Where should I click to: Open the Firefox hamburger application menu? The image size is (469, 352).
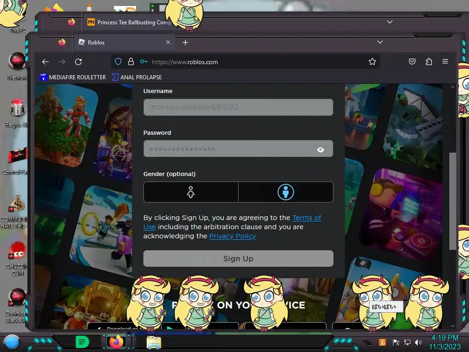coord(445,61)
